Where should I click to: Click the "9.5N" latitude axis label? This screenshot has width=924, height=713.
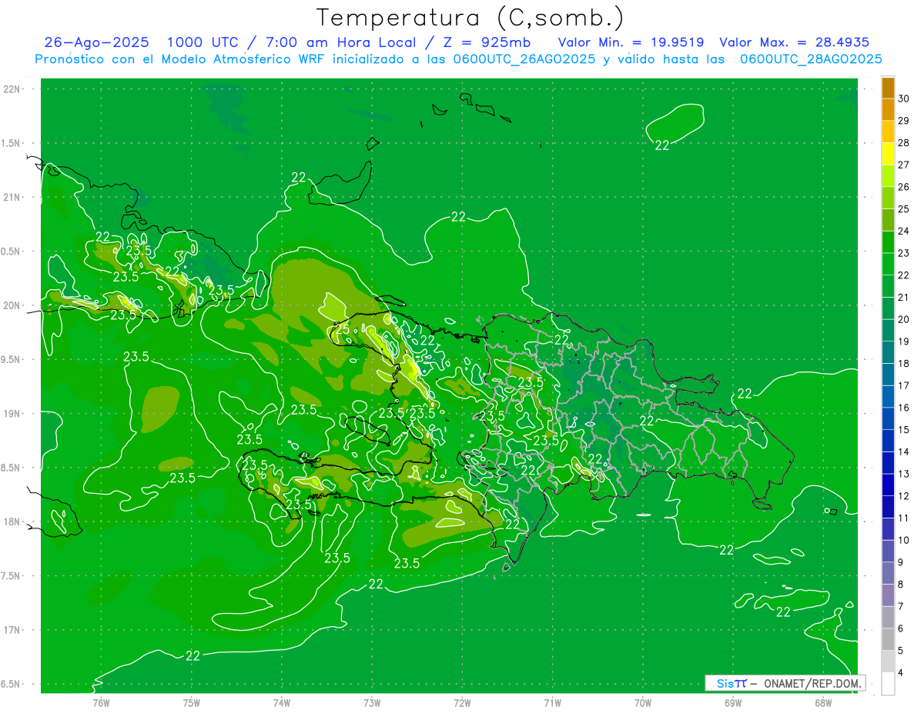[12, 360]
